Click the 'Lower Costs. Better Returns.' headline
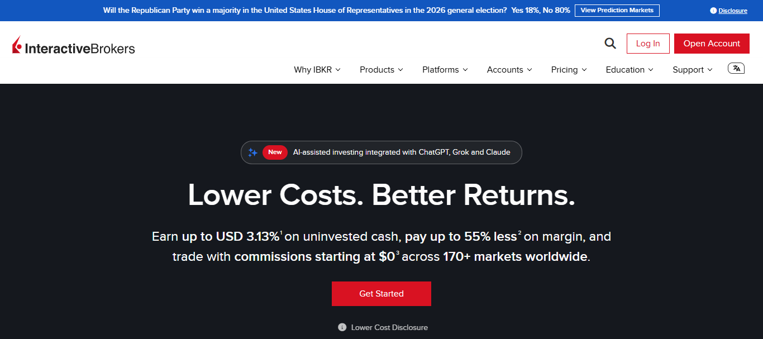Screen dimensions: 763x339 381,195
